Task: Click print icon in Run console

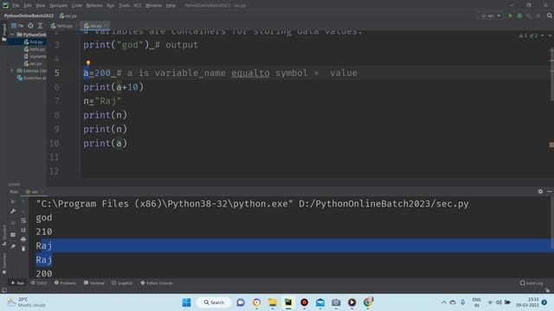Action: coord(23,239)
